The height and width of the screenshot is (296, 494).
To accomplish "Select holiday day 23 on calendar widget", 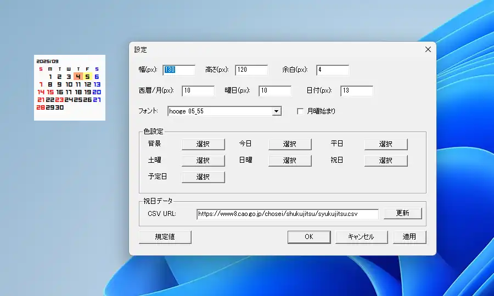I will coord(59,100).
